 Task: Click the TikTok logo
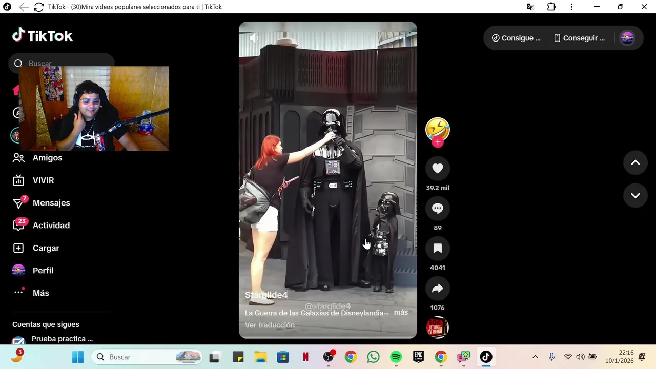click(43, 35)
